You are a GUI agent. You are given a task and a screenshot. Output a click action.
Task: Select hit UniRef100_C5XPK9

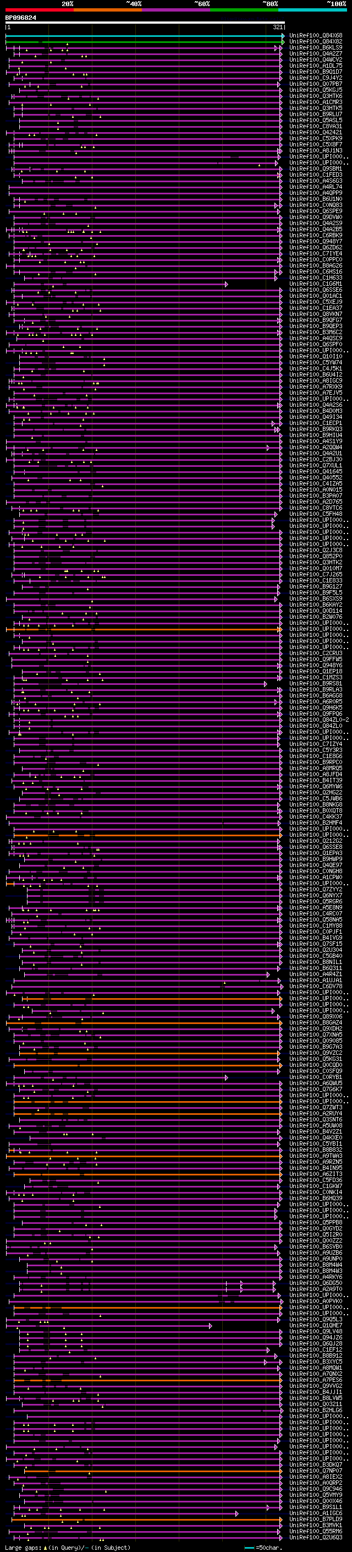pos(315,139)
